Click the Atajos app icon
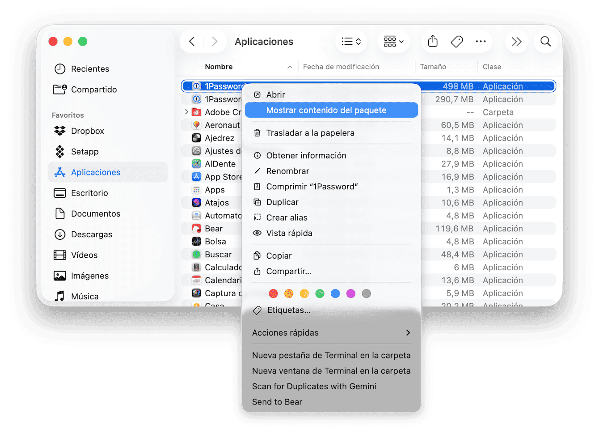 pos(196,203)
